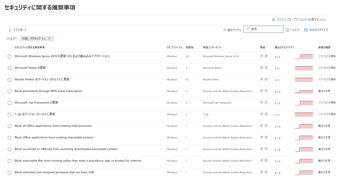The height and width of the screenshot is (177, 337).
Task: Click the target icon in the Mozilla Firefox row
Action: pyautogui.click(x=262, y=79)
